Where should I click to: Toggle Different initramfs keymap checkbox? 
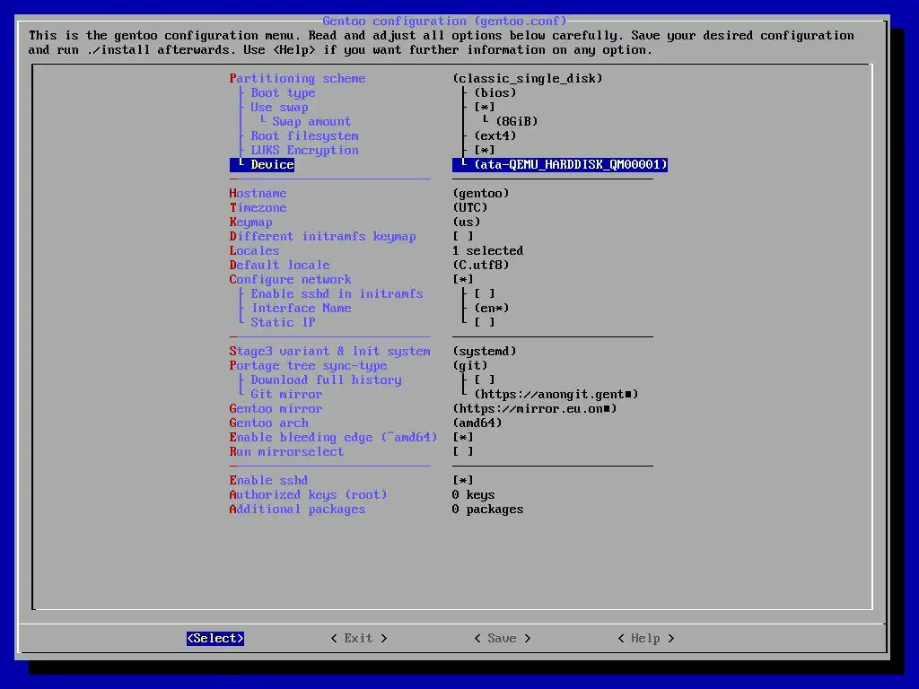tap(463, 236)
